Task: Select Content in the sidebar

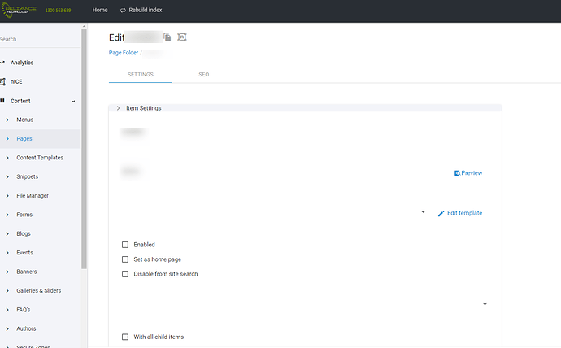Action: (x=20, y=101)
